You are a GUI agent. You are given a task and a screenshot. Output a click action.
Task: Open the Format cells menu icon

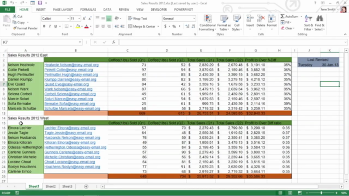tap(272, 19)
